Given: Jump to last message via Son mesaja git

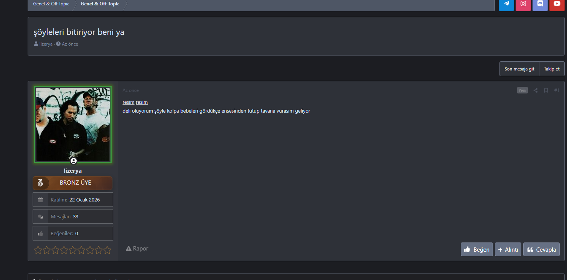Looking at the screenshot, I should coord(519,69).
